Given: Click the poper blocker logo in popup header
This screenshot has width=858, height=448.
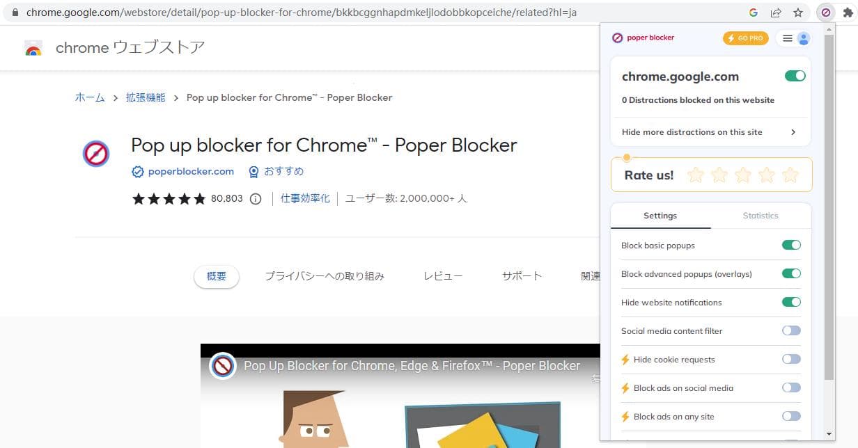Looking at the screenshot, I should pos(617,38).
